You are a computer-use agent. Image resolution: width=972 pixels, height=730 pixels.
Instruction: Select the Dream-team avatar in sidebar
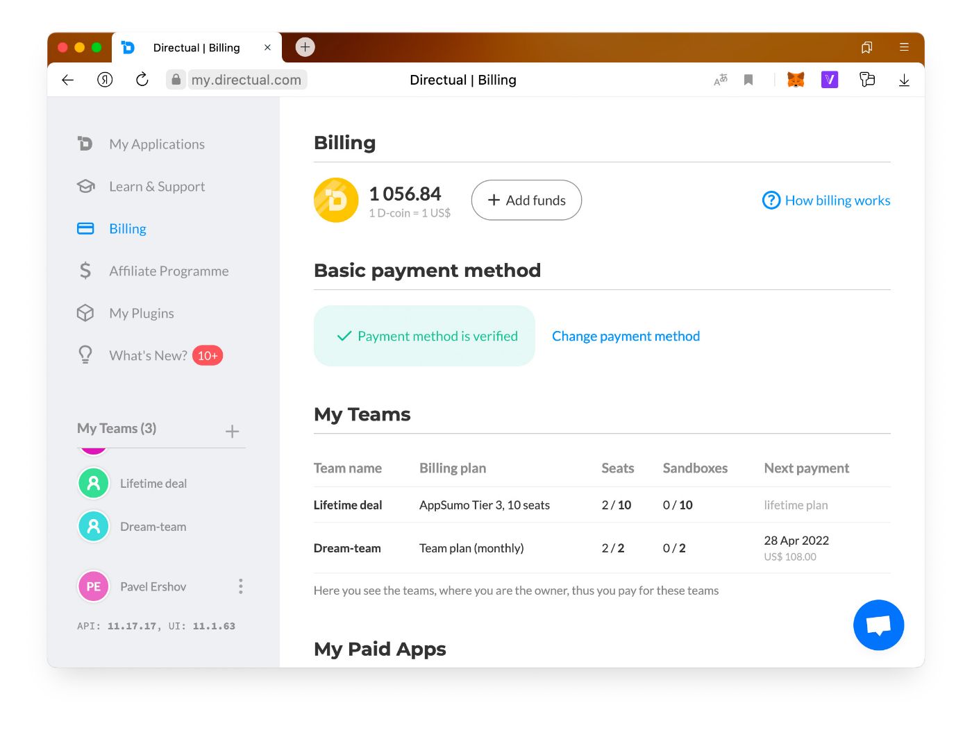point(94,527)
